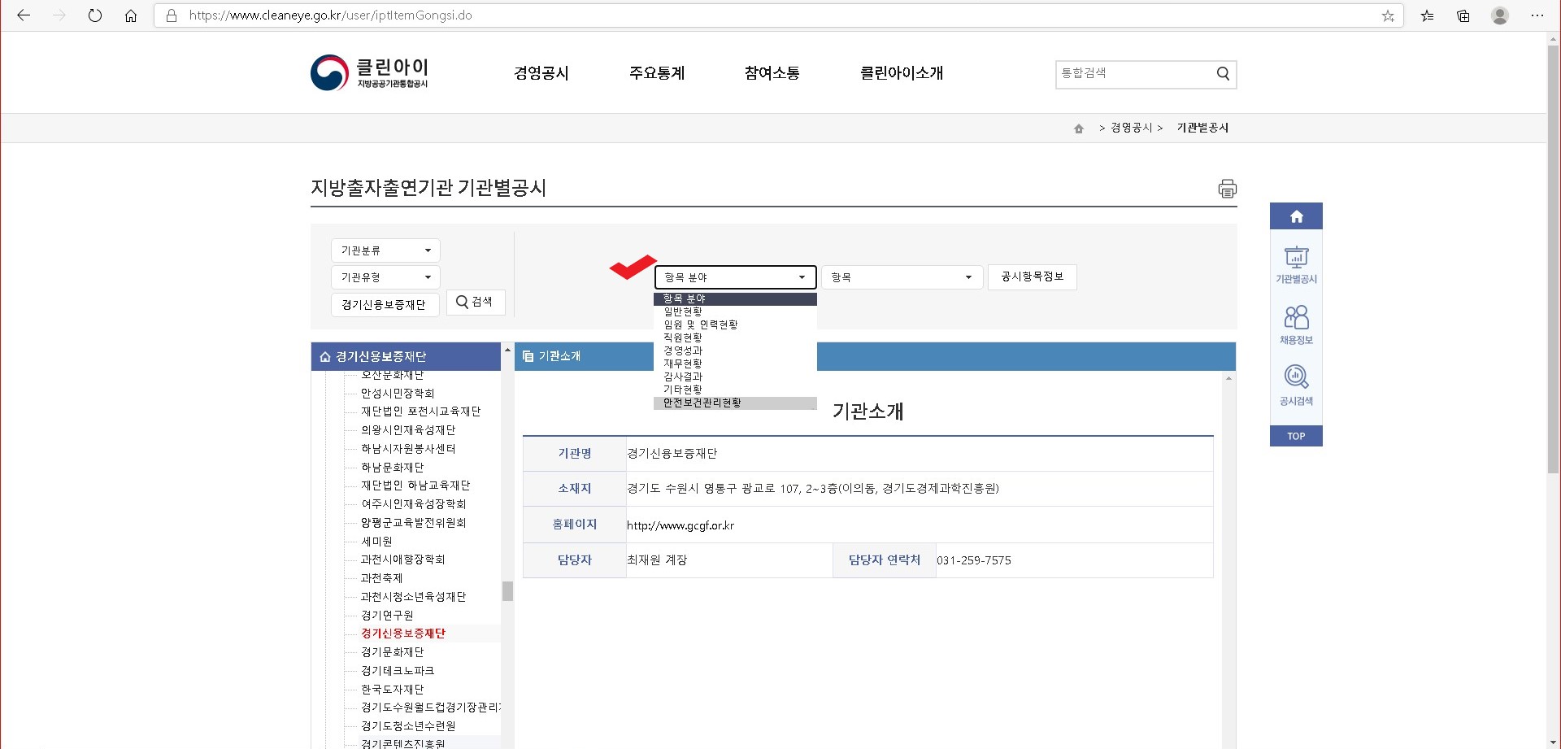This screenshot has width=1561, height=749.
Task: Click the print page icon
Action: pos(1227,189)
